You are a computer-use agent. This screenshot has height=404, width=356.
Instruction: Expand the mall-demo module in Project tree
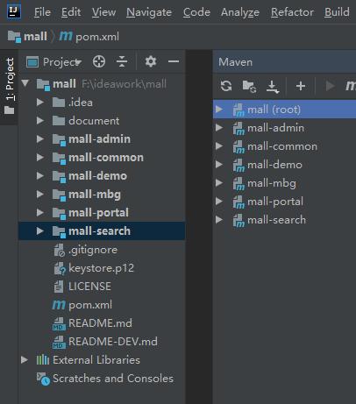point(40,176)
